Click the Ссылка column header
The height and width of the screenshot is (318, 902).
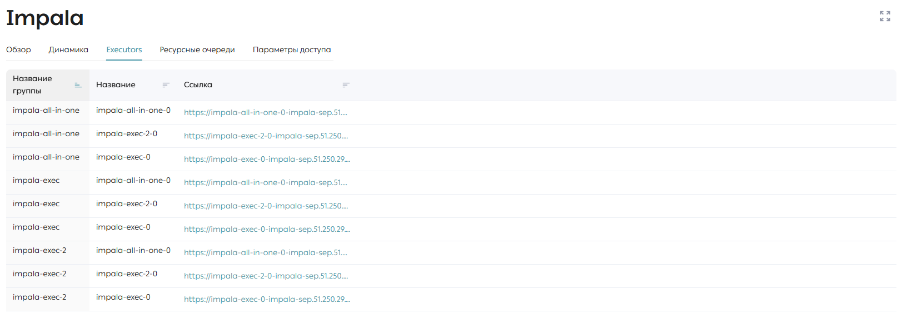[198, 85]
